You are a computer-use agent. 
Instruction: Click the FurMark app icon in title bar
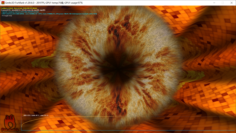[3, 3]
